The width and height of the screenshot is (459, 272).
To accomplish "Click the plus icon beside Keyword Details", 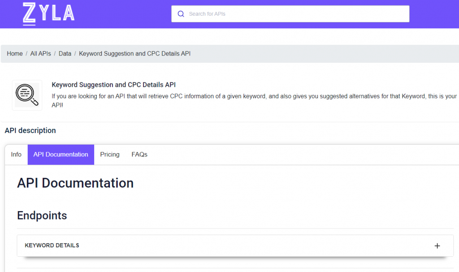I will (x=437, y=246).
